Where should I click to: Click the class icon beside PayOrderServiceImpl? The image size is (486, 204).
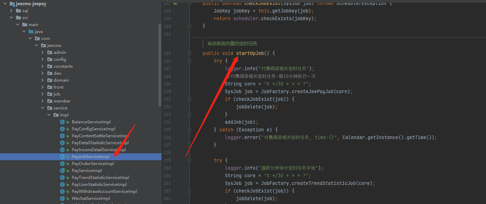[x=62, y=164]
